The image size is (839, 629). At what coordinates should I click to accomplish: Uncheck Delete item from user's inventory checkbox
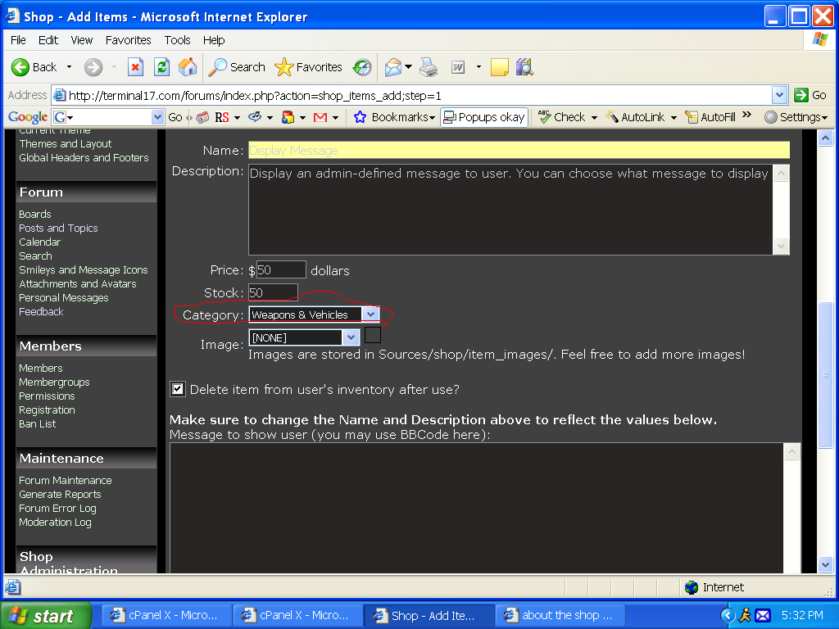point(178,389)
